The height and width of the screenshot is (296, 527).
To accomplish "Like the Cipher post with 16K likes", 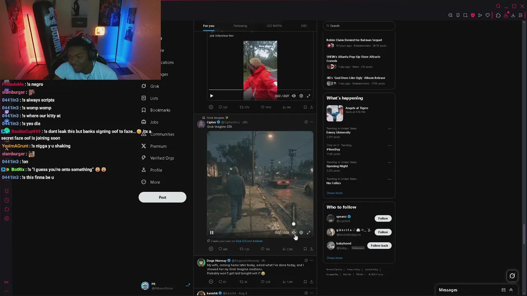I will click(x=266, y=249).
